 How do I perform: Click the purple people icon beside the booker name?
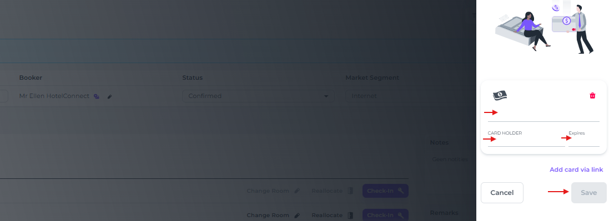[x=97, y=96]
